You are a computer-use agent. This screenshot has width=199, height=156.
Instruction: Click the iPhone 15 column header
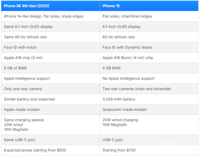pyautogui.click(x=149, y=6)
